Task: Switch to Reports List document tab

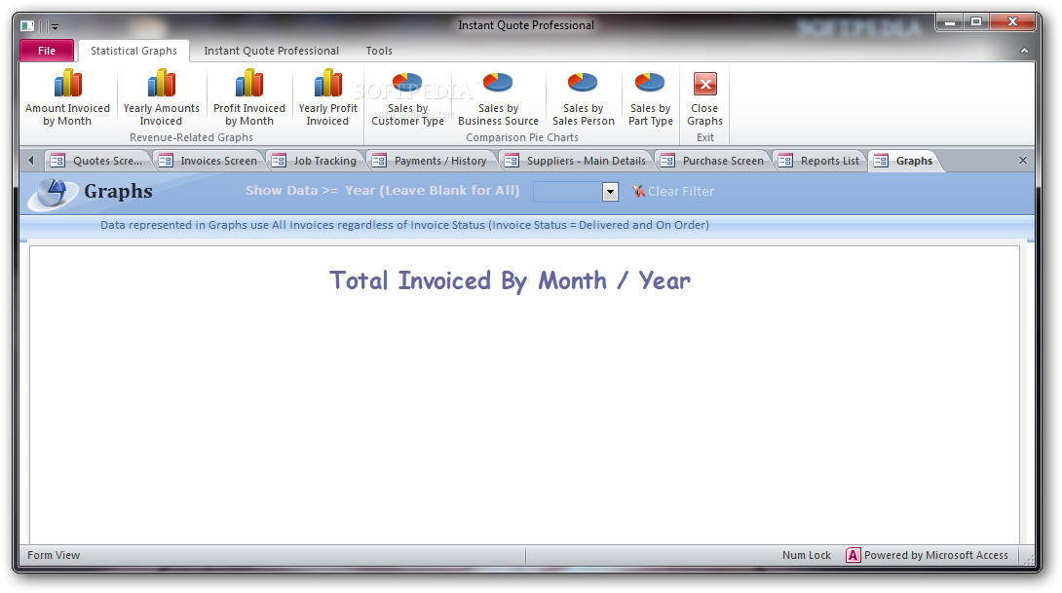Action: [x=819, y=161]
